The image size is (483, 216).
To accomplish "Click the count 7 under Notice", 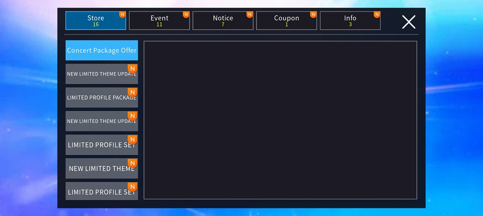I will coord(223,24).
